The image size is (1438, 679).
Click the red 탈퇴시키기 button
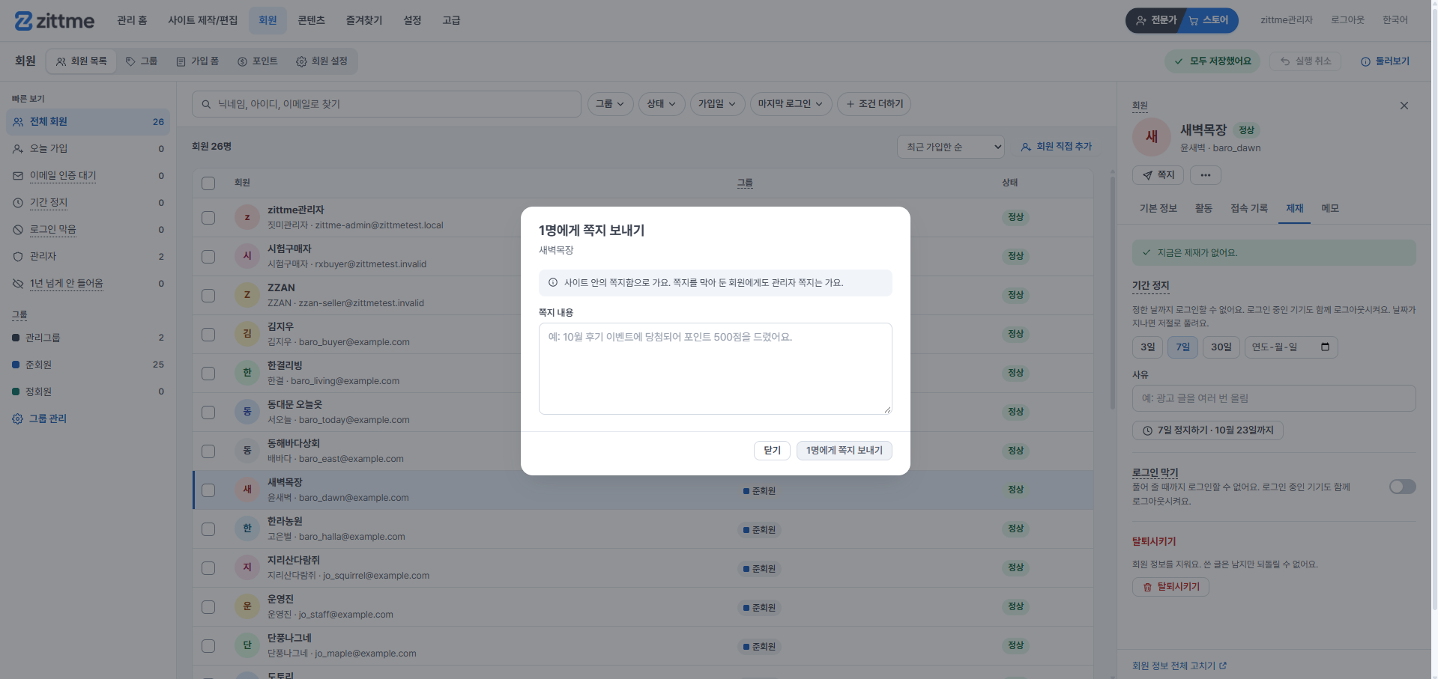[x=1170, y=587]
